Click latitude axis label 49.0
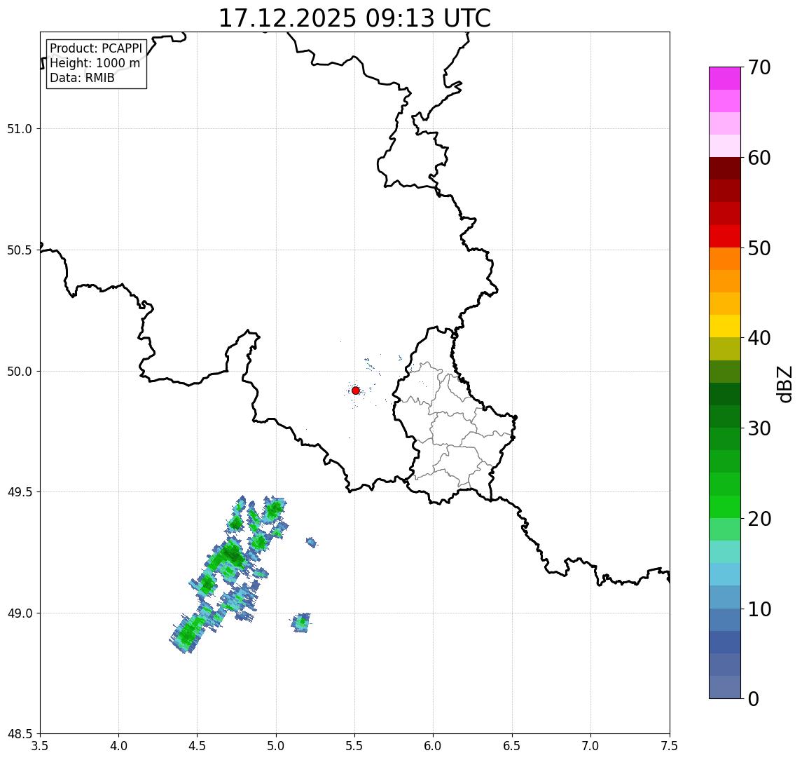Viewport: 802px width, 760px height. point(20,613)
